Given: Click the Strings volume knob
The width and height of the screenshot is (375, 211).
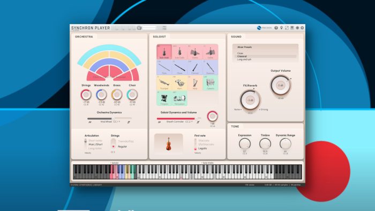Looking at the screenshot, I should coord(86,95).
